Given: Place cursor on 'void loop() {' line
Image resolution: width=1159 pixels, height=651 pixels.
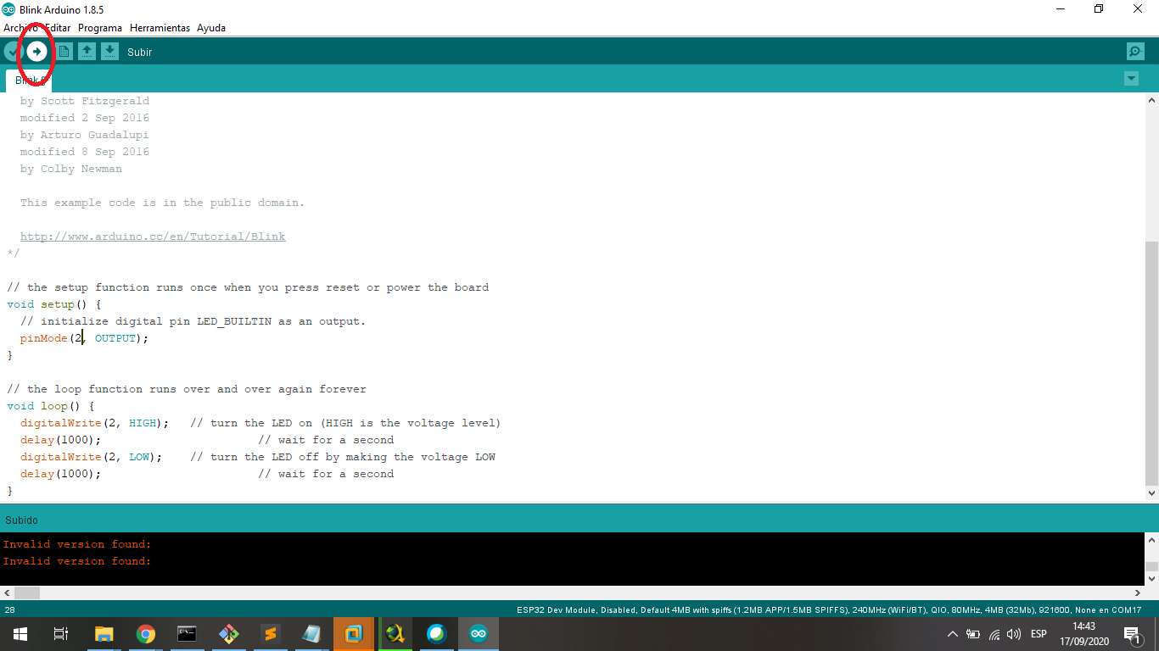Looking at the screenshot, I should point(51,406).
